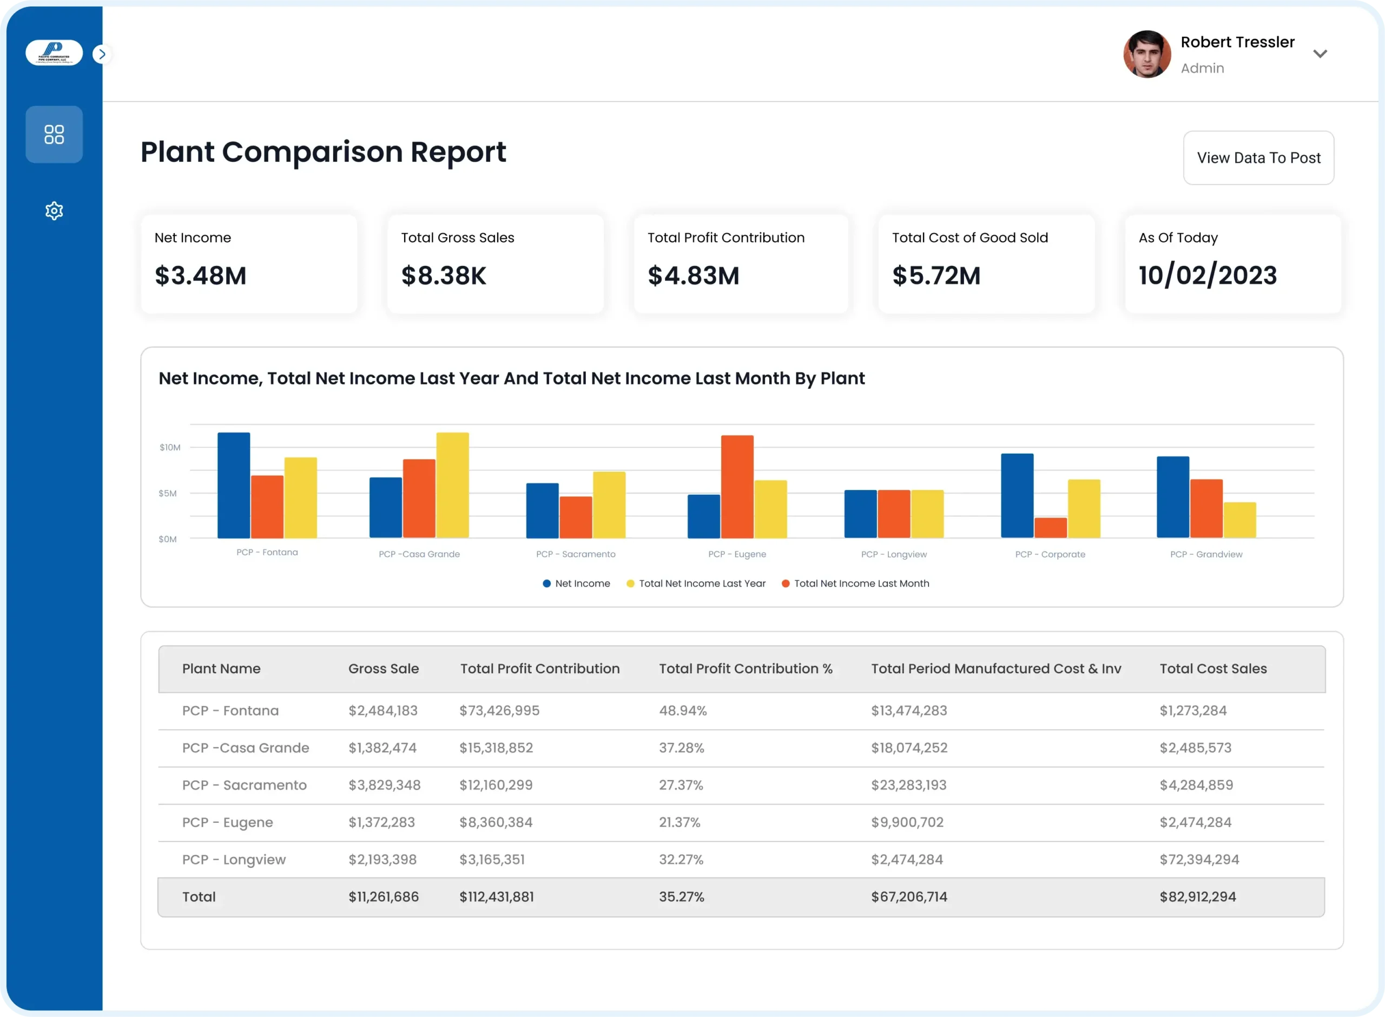Select the PCP - Eugene table row name

pos(227,823)
